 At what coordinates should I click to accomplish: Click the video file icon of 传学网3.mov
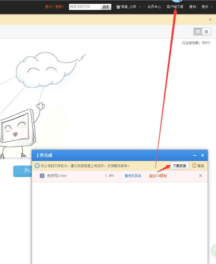42,176
